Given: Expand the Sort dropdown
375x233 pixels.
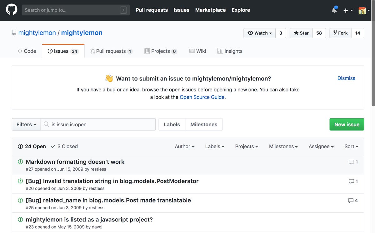Looking at the screenshot, I should click(351, 146).
